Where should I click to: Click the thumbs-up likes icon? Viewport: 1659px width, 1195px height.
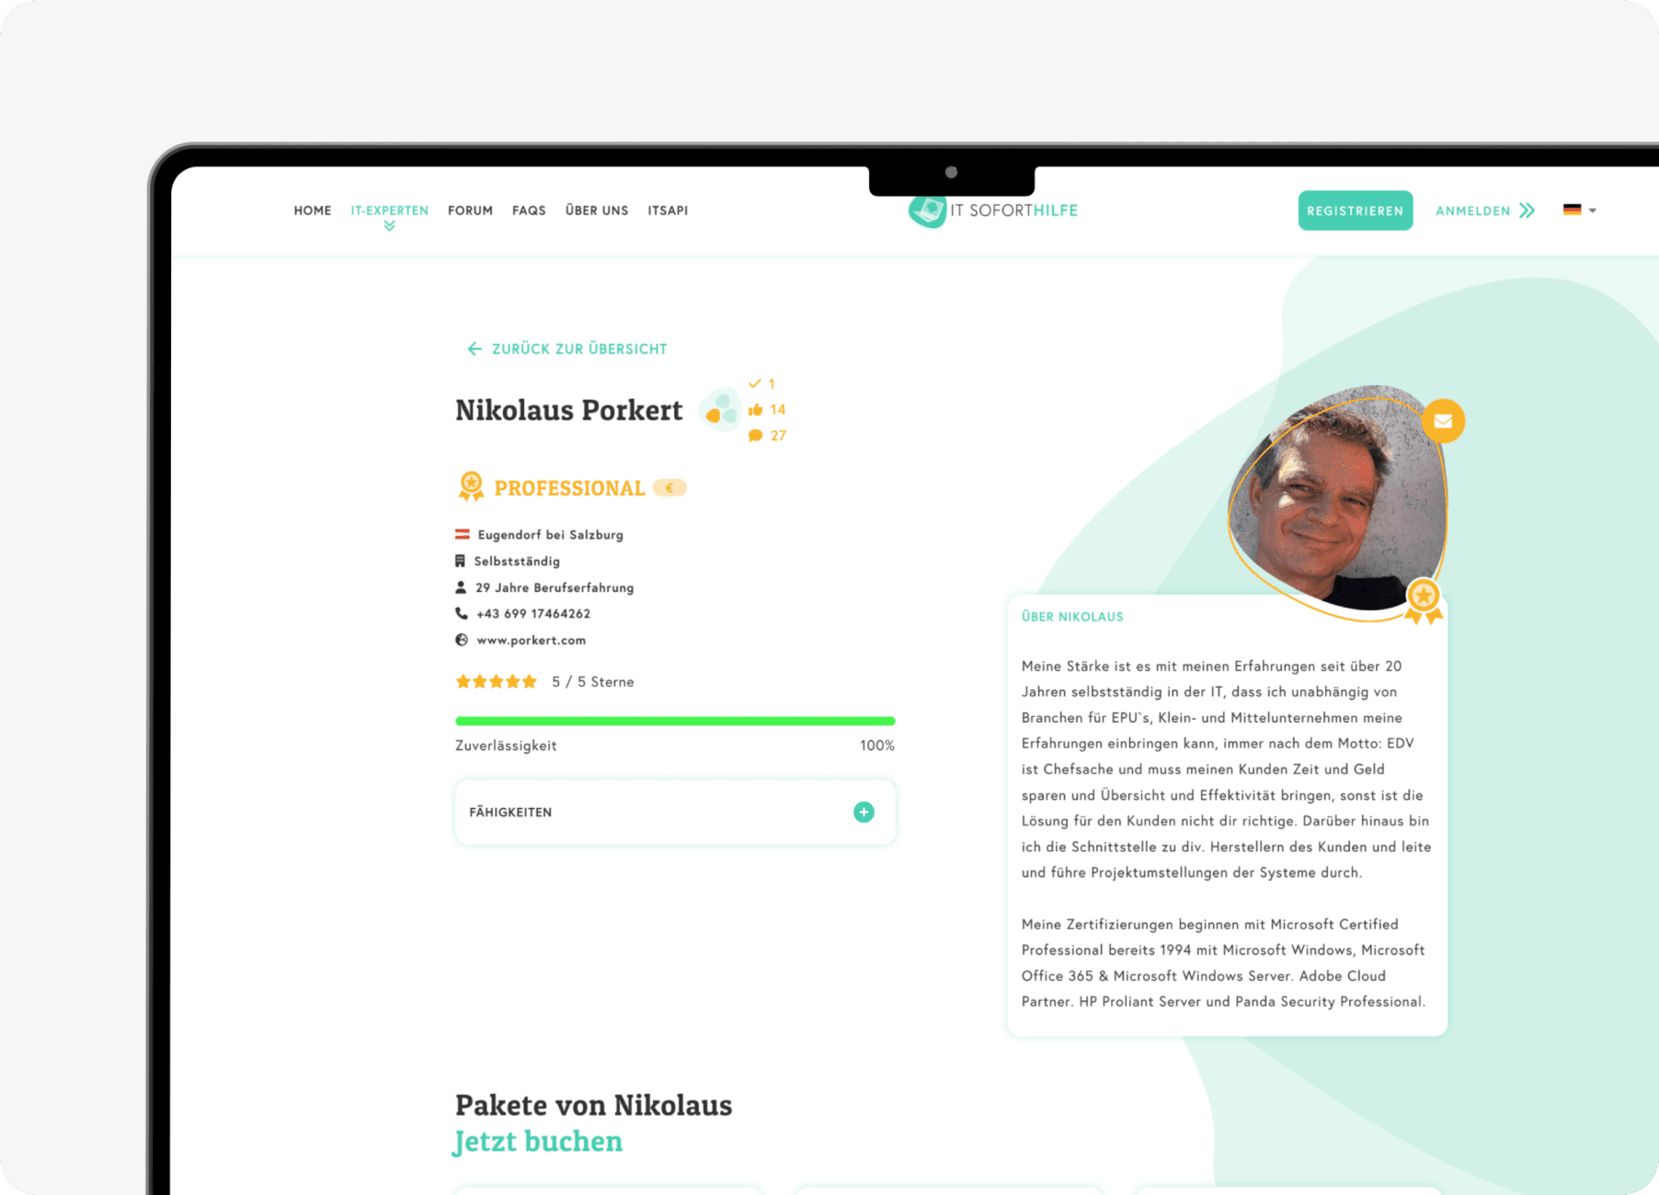(x=755, y=410)
